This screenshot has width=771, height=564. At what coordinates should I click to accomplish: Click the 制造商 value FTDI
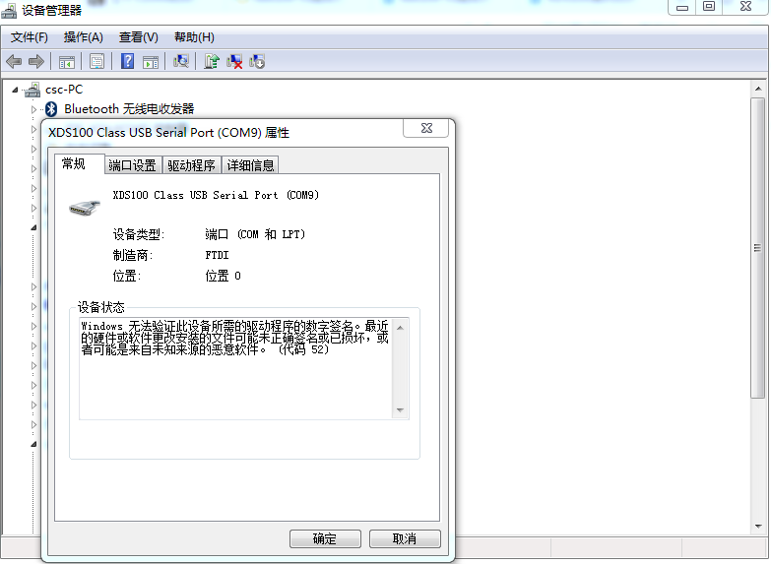(217, 255)
